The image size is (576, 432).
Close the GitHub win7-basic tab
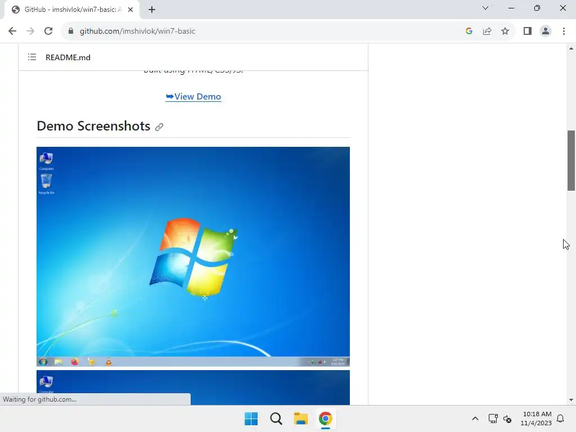coord(130,10)
